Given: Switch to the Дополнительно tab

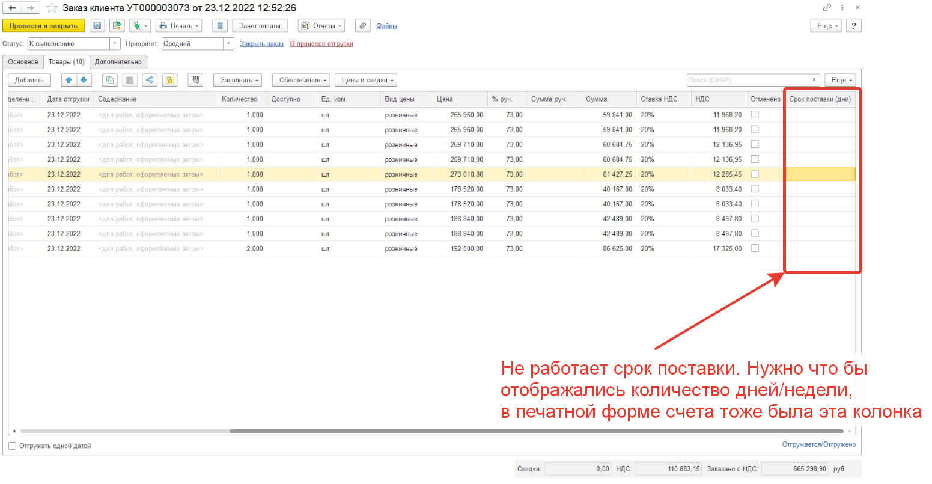Looking at the screenshot, I should [x=118, y=62].
